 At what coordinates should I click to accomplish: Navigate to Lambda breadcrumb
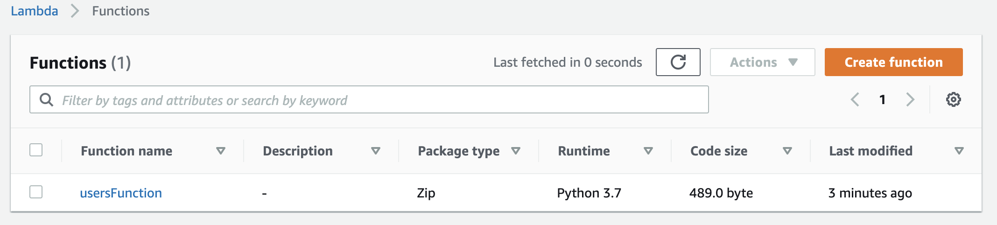pos(35,11)
